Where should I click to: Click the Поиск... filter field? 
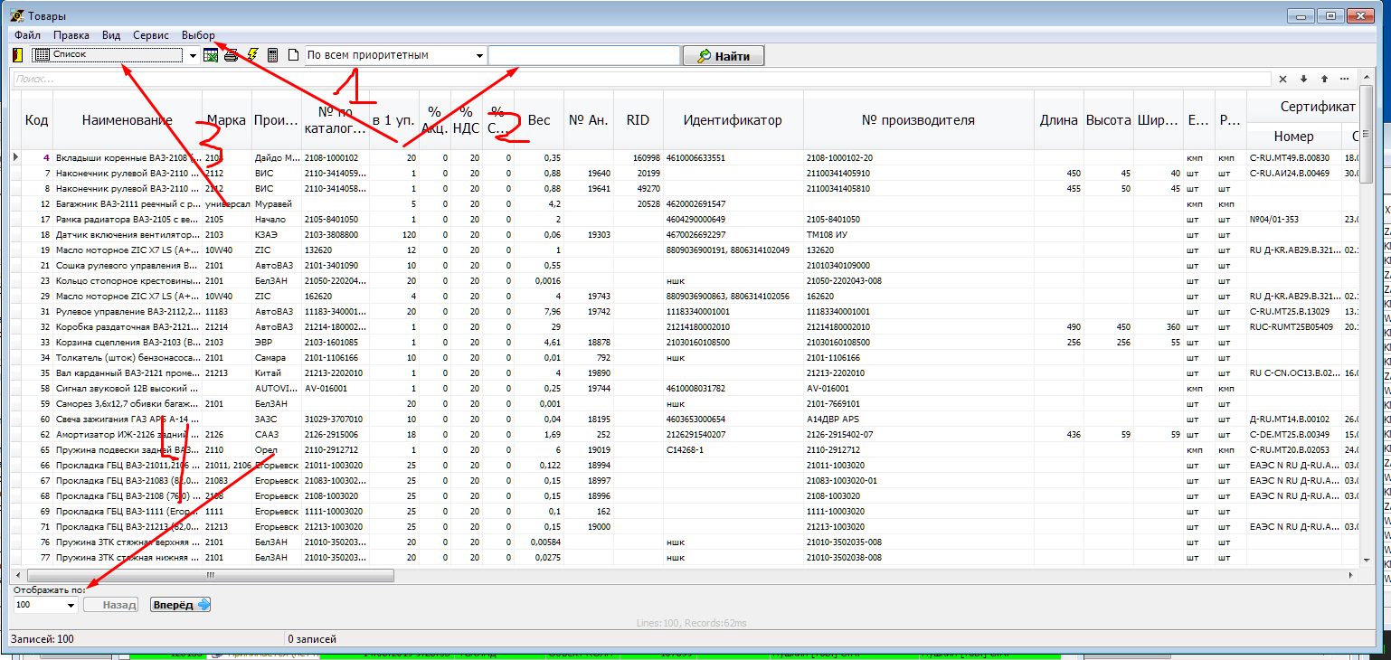click(641, 80)
